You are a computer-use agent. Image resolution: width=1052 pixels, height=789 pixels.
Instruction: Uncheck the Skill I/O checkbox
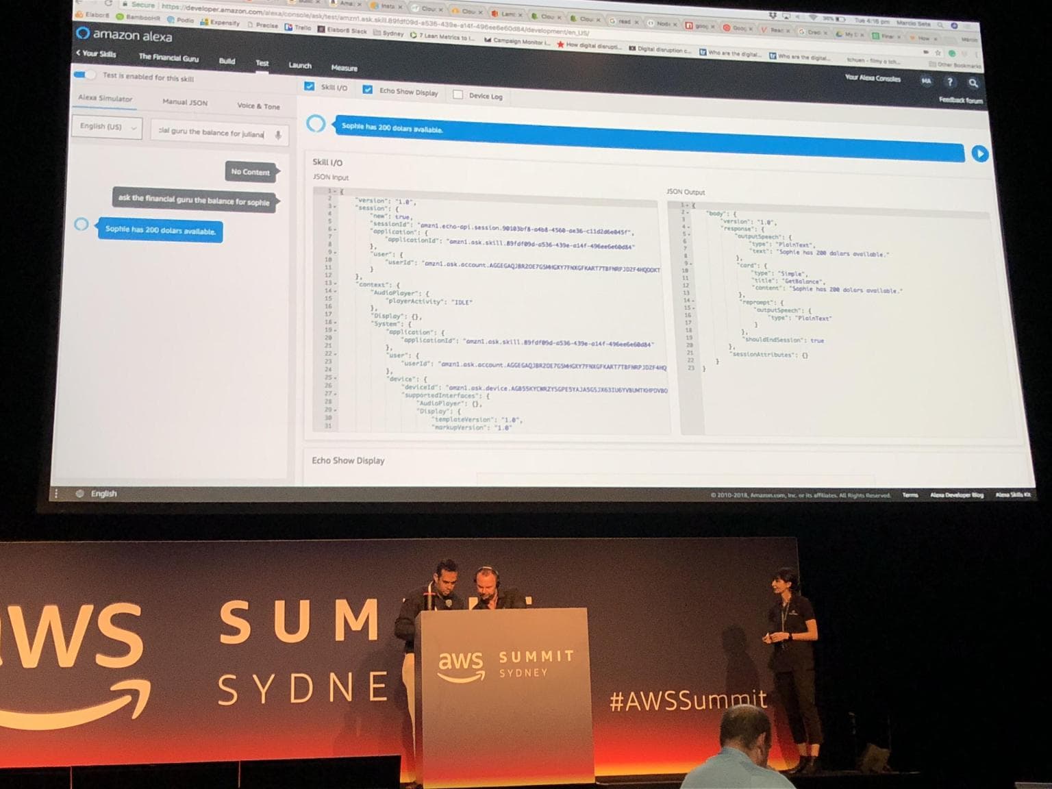pos(310,86)
